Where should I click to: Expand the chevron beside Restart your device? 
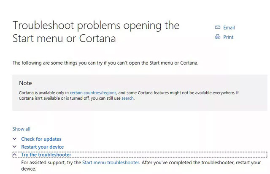15,147
